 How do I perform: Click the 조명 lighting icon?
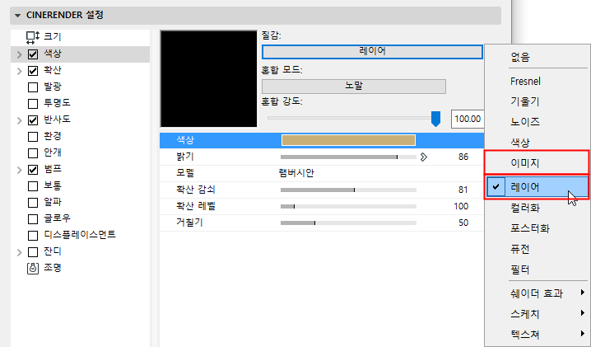click(x=33, y=268)
